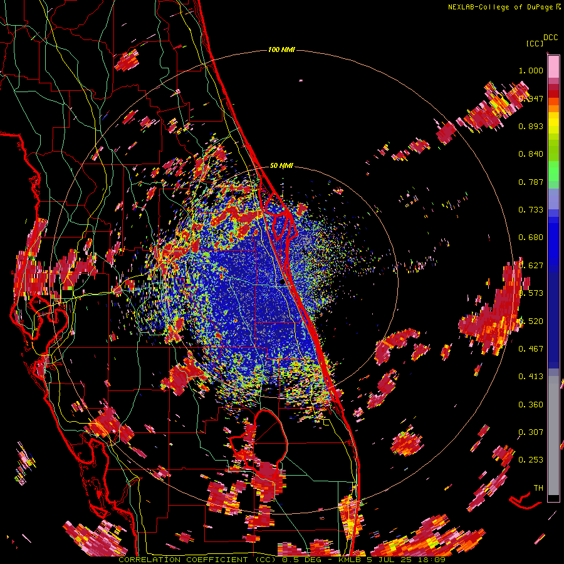The image size is (564, 564).
Task: Click the NEXLAB-College of DuPage header text
Action: (500, 7)
